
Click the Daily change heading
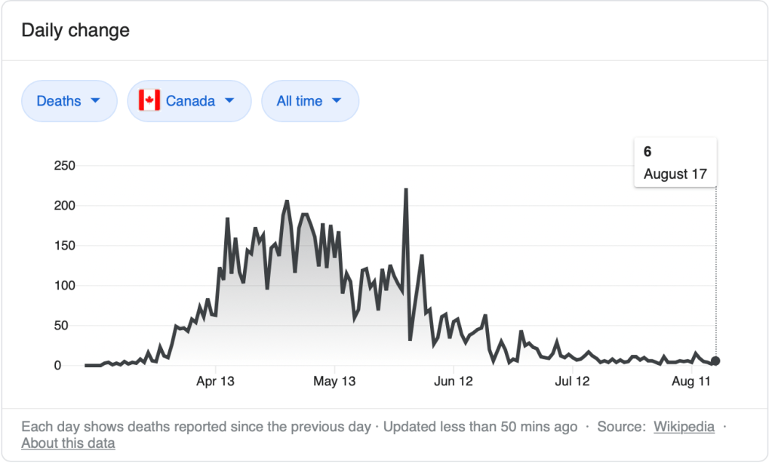pyautogui.click(x=75, y=31)
